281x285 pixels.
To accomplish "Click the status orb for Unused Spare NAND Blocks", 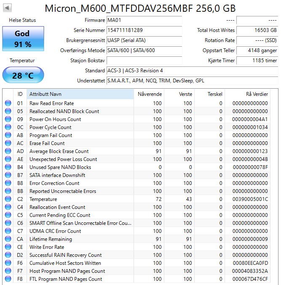I will pyautogui.click(x=8, y=167).
